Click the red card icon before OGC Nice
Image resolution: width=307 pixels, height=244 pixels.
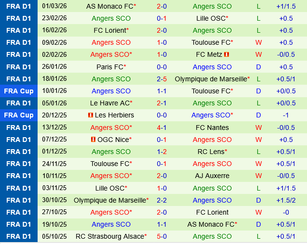pos(93,140)
